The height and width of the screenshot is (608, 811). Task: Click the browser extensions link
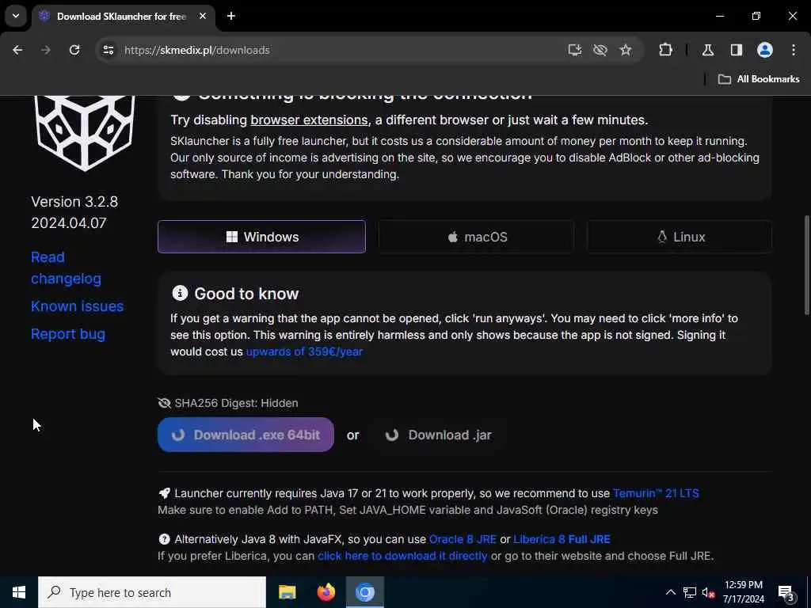(310, 120)
